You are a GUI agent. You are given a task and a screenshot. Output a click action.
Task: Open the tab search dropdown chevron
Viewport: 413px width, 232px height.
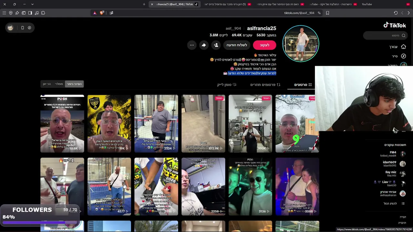[32, 4]
